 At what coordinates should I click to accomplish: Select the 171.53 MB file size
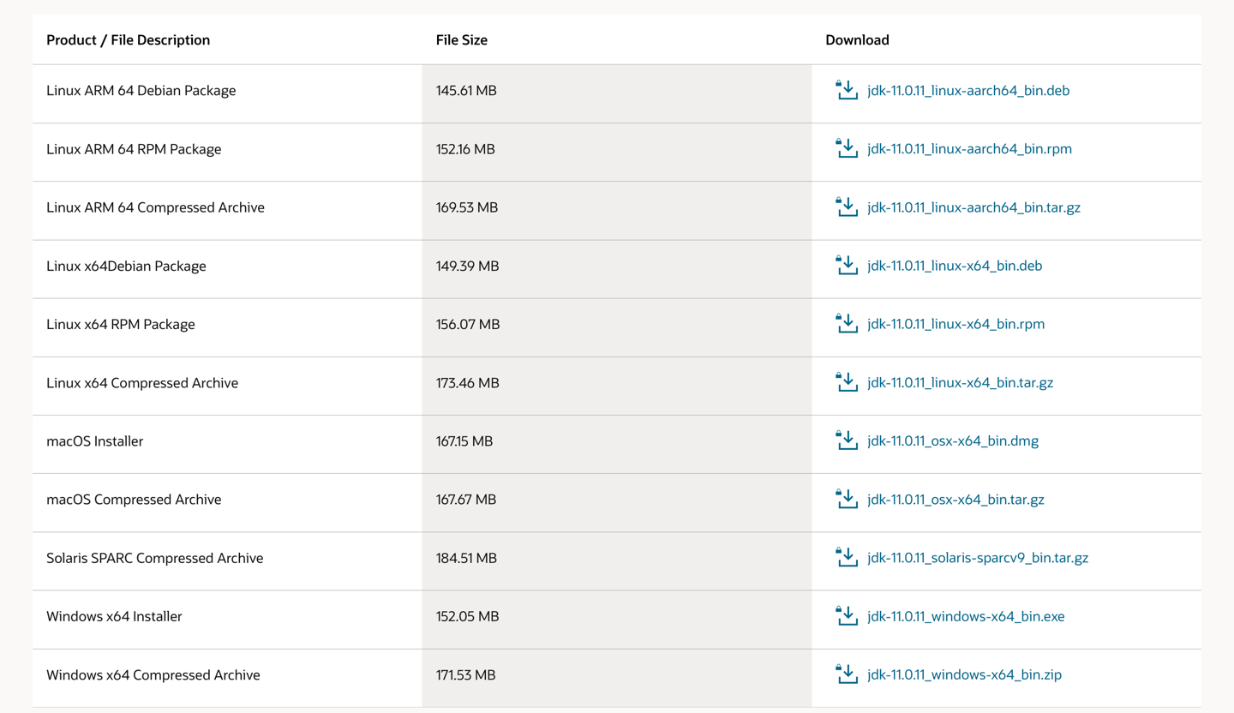(x=465, y=674)
